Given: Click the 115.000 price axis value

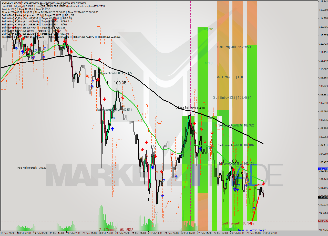Looking at the screenshot, I should click(x=323, y=10).
